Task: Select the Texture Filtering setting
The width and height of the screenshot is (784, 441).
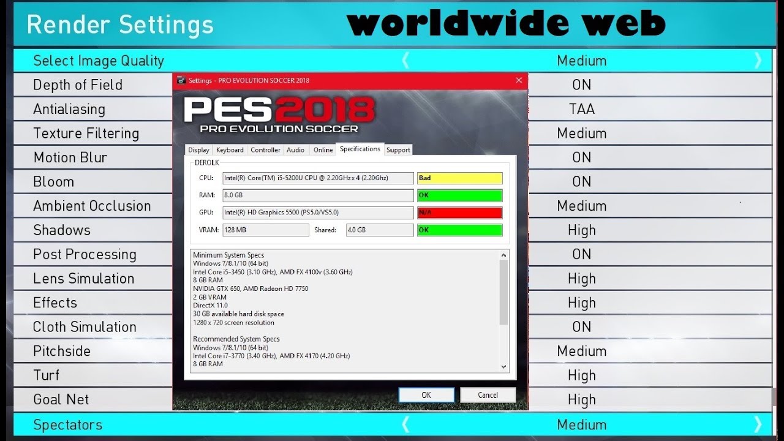Action: coord(86,133)
